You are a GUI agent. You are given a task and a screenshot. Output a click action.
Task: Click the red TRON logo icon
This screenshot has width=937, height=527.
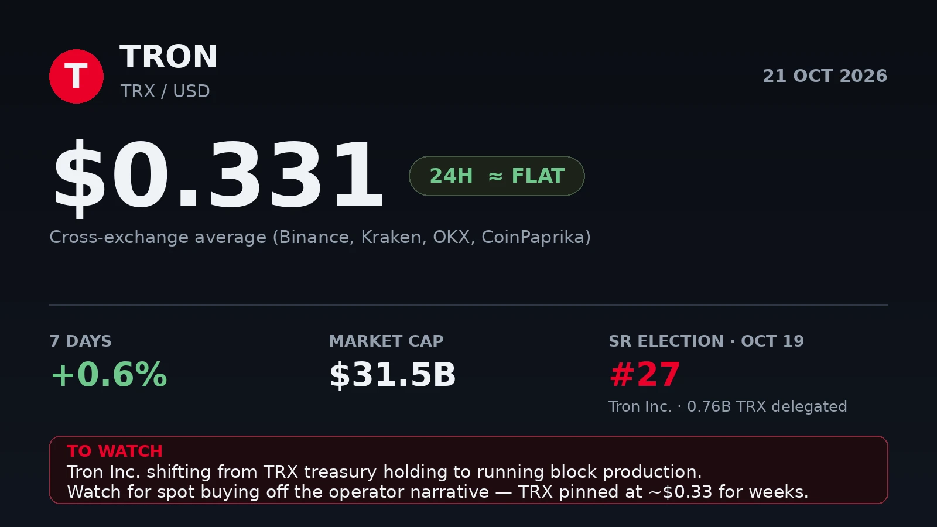(x=76, y=76)
